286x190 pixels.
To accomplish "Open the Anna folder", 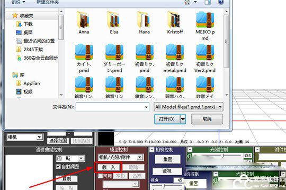I will (84, 23).
